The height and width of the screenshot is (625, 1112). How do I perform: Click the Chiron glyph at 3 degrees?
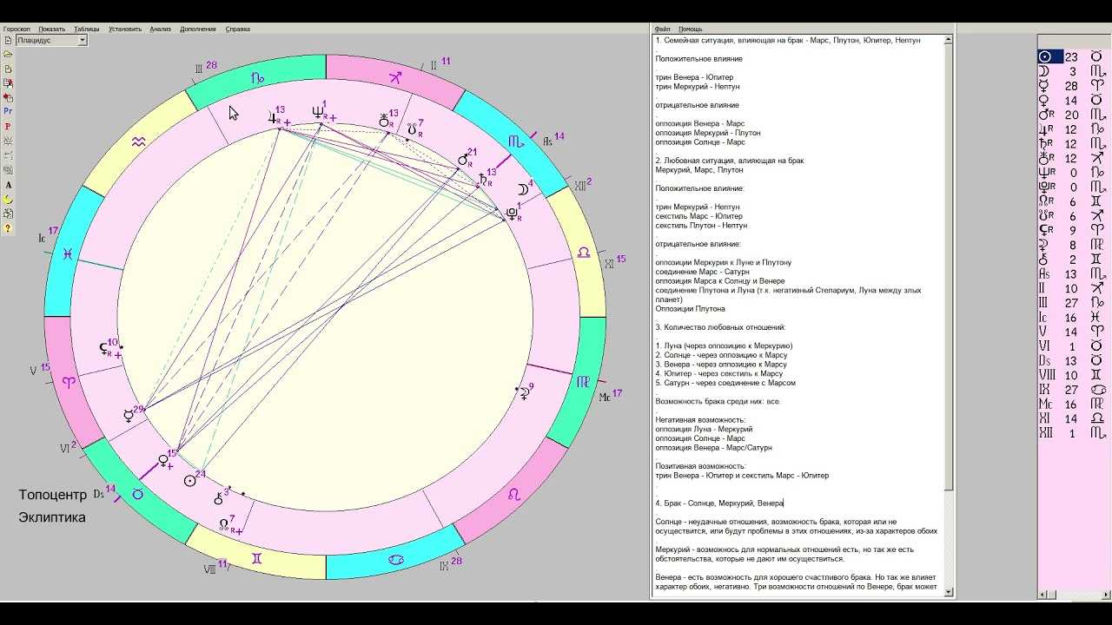[218, 499]
